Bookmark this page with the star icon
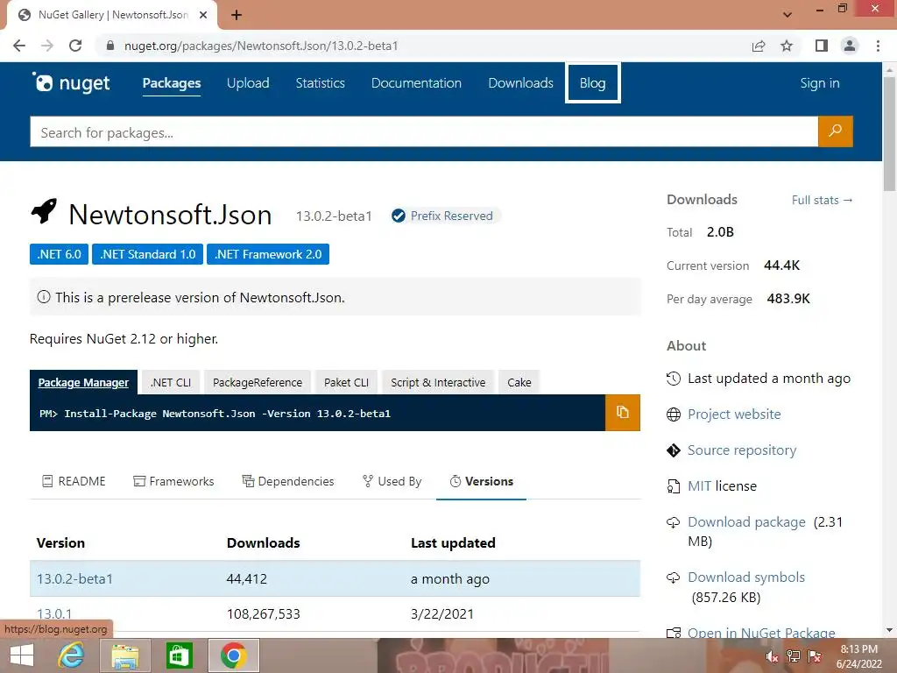Image resolution: width=897 pixels, height=673 pixels. tap(787, 46)
